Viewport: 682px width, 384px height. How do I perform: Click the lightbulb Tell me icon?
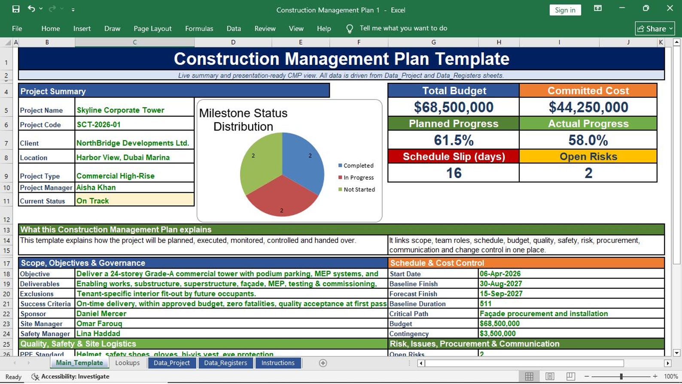[350, 28]
